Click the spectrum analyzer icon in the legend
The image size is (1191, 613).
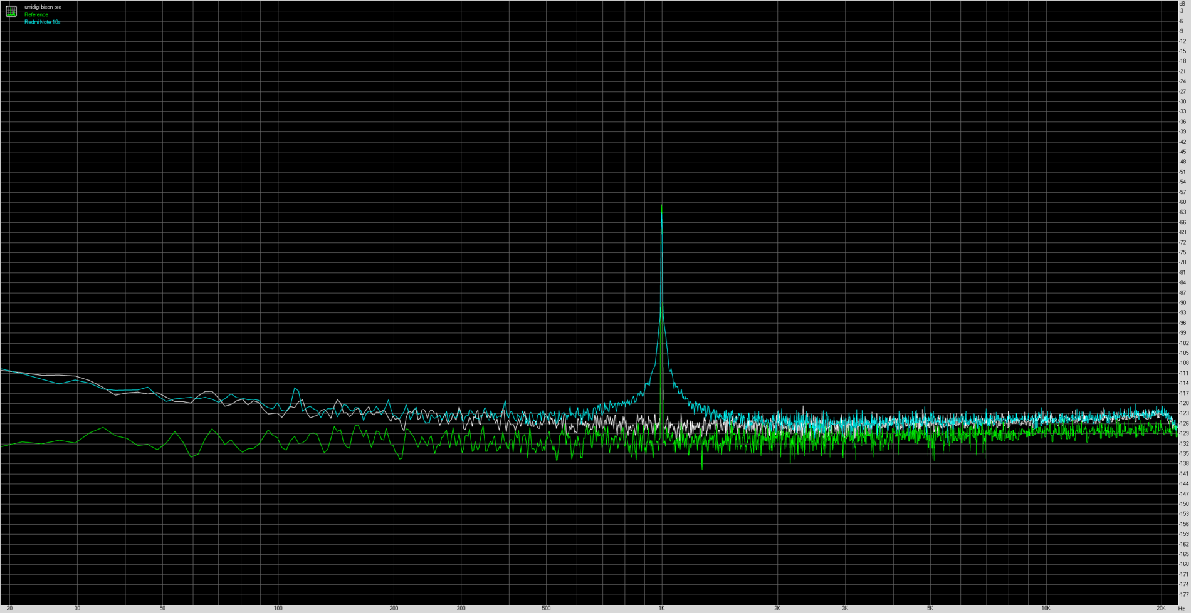11,11
